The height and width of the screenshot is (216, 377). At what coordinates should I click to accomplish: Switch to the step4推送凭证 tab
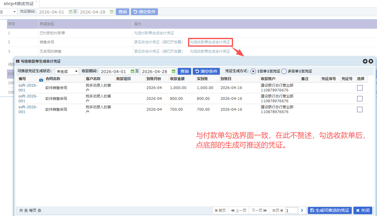point(18,3)
